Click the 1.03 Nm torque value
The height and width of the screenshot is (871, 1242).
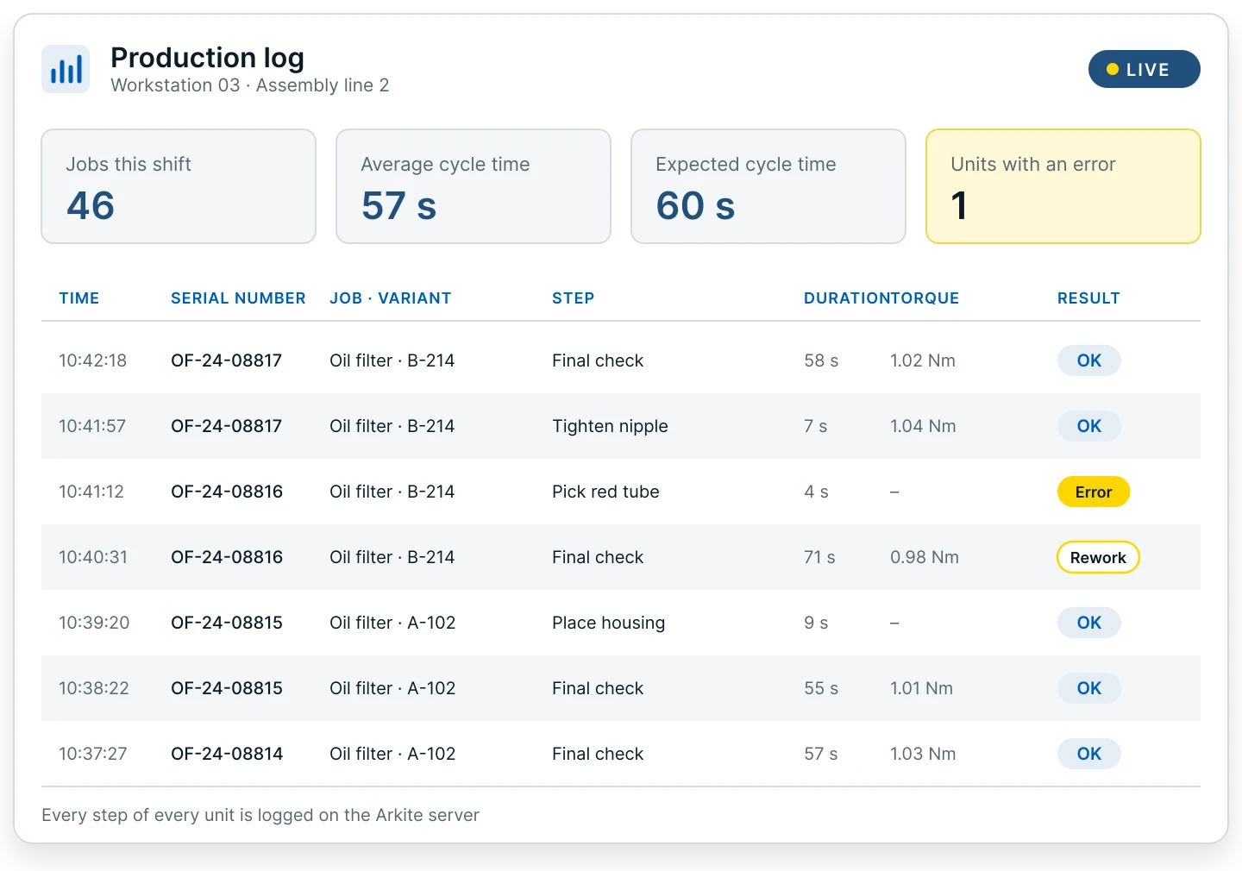[x=923, y=754]
